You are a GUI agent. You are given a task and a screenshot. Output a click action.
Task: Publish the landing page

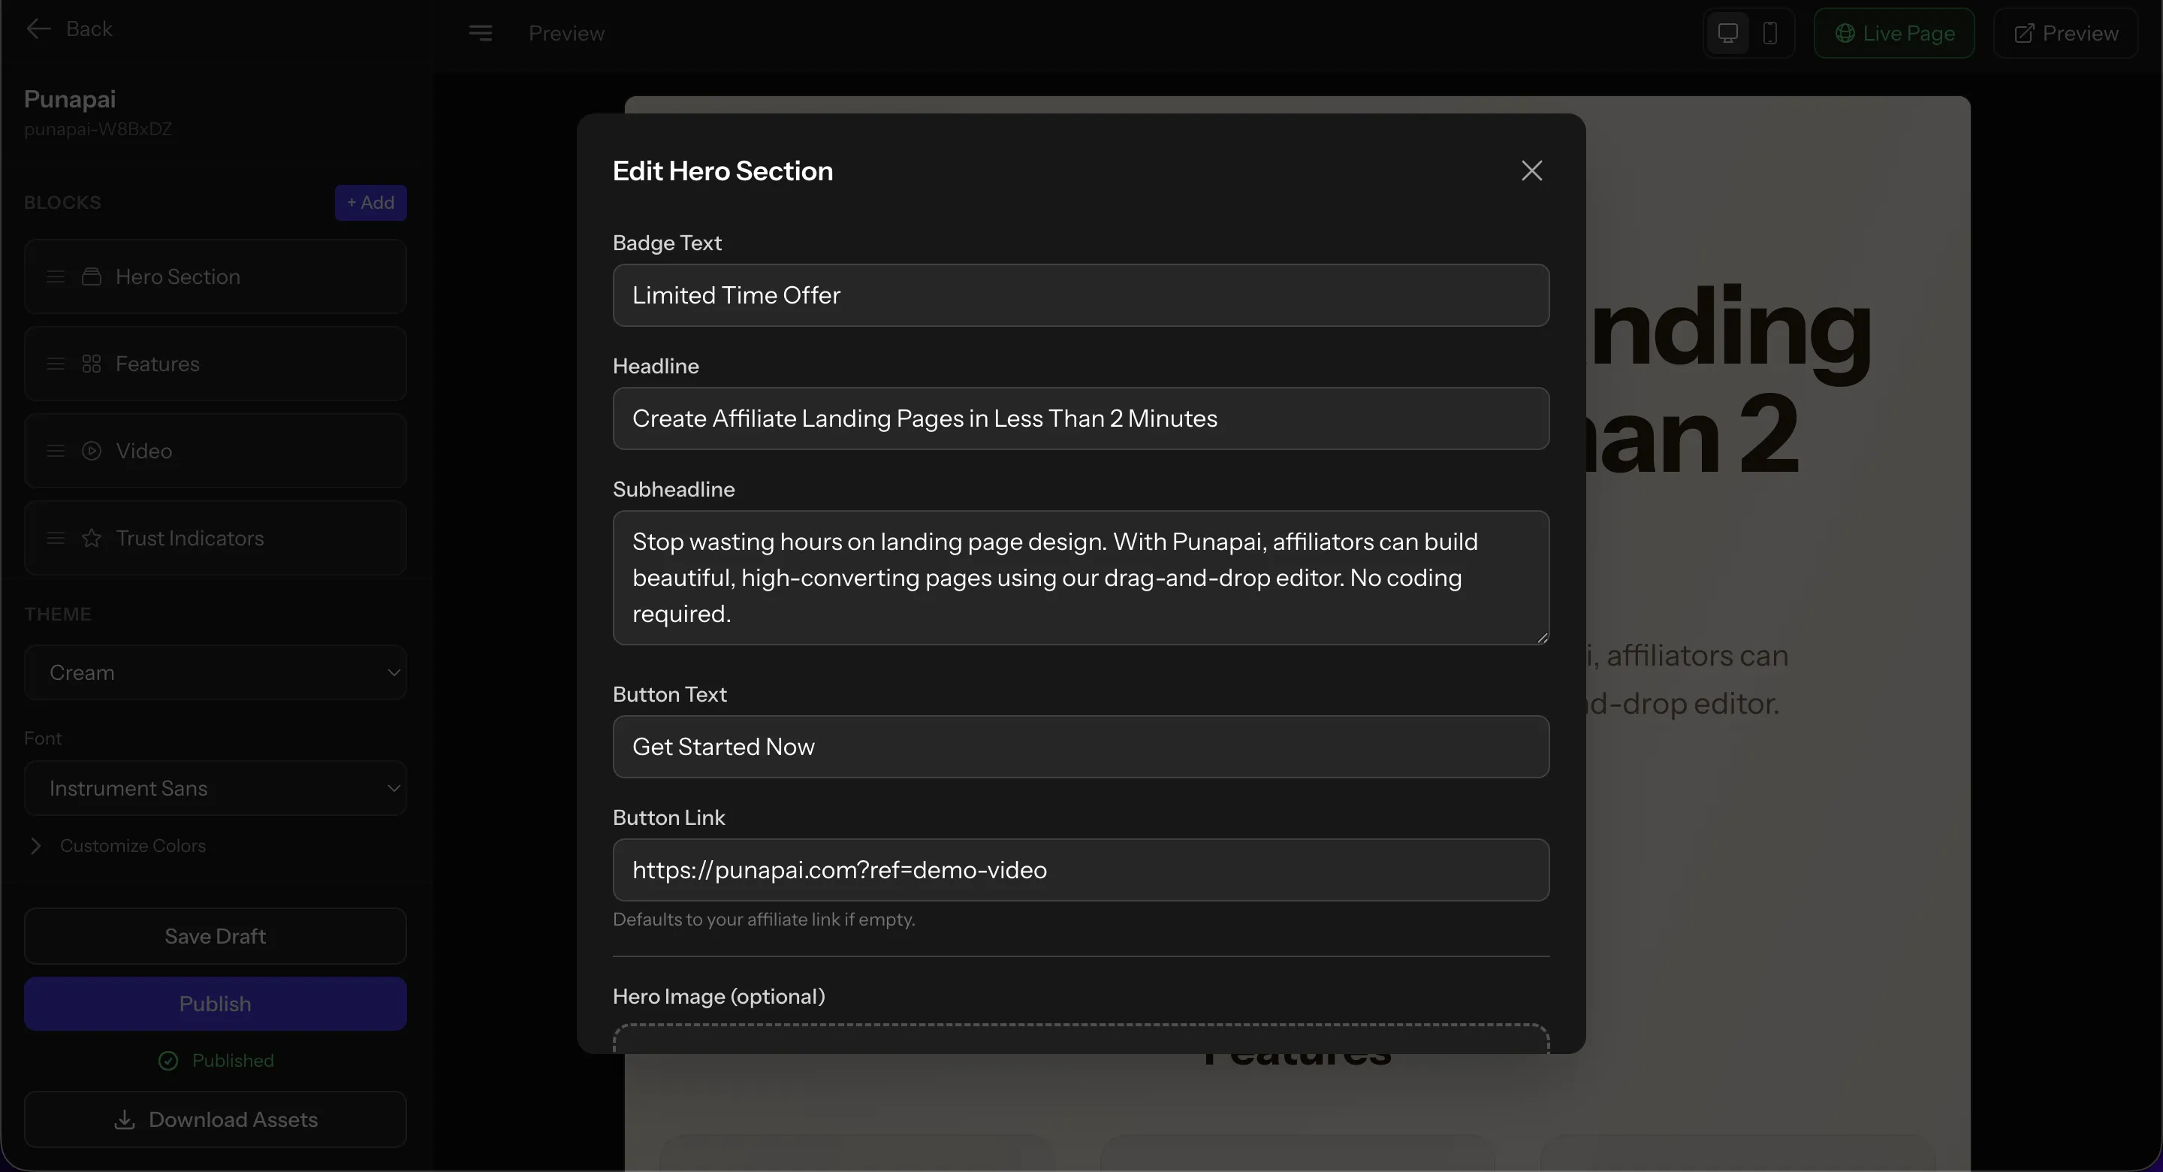pos(215,1003)
